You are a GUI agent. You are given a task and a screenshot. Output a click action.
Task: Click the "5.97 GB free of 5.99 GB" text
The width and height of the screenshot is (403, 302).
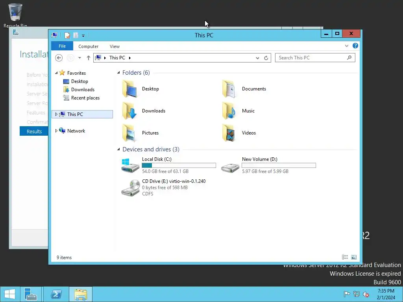[265, 171]
